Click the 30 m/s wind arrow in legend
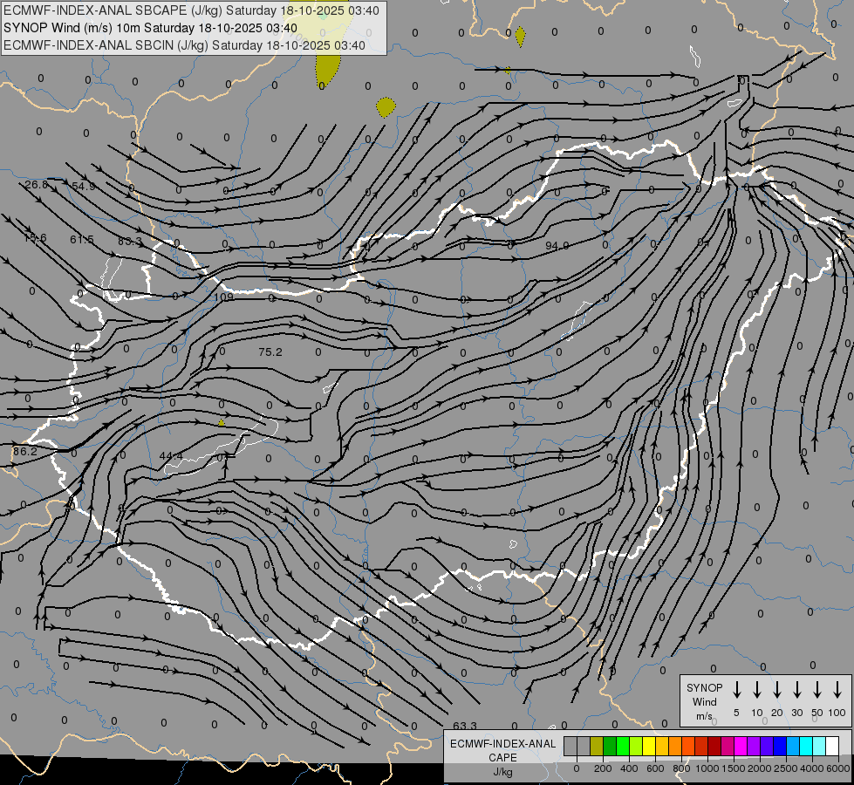Image resolution: width=854 pixels, height=785 pixels. click(x=796, y=690)
